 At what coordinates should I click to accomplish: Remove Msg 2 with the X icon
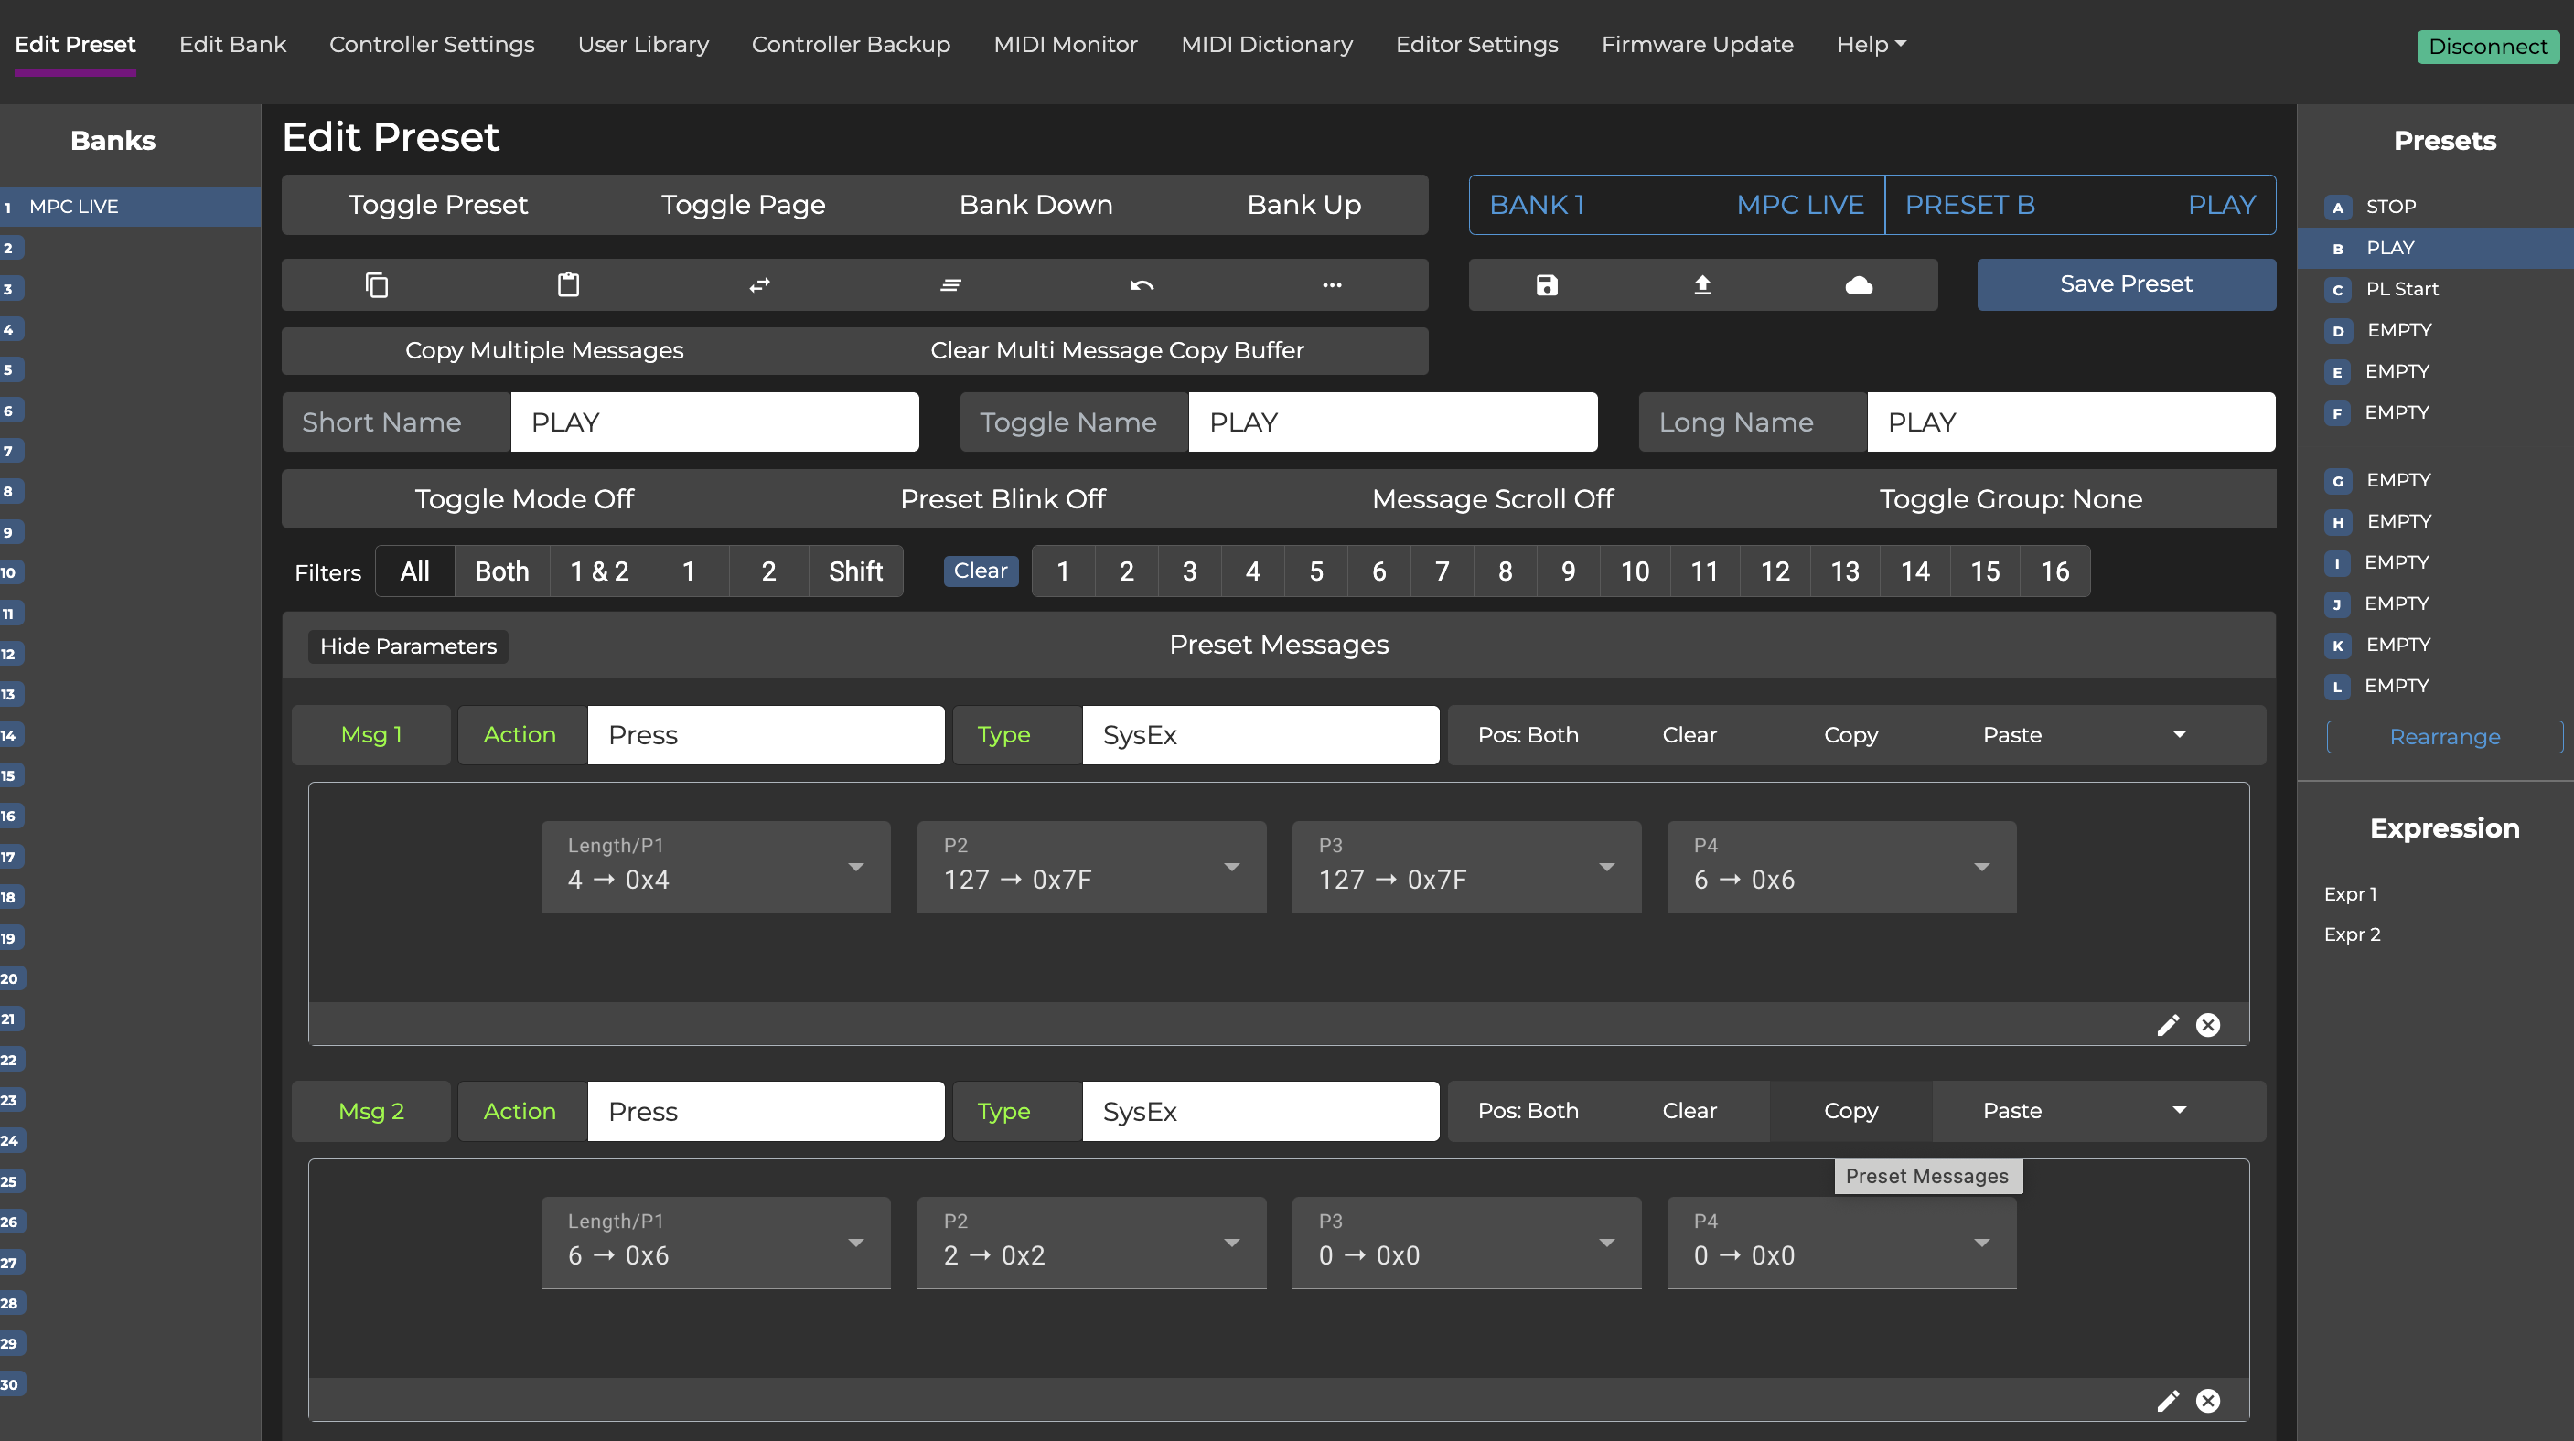(2207, 1401)
